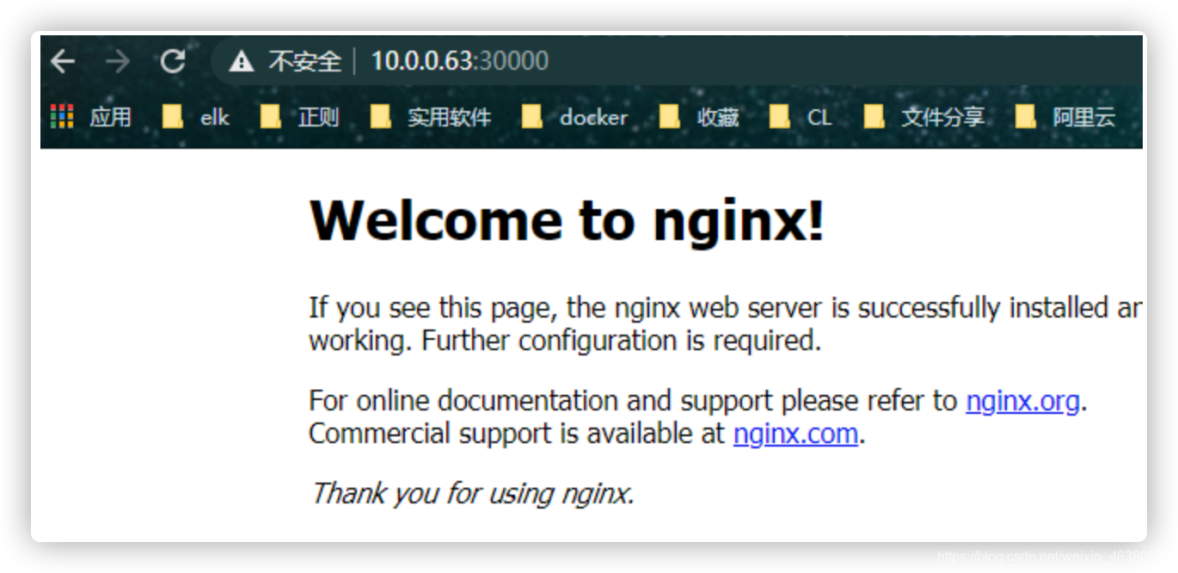Open the 正则 bookmark folder
The height and width of the screenshot is (573, 1178).
point(300,117)
